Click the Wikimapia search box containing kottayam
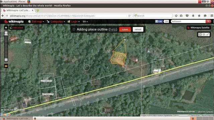This screenshot has height=120, width=214. pos(188,21)
